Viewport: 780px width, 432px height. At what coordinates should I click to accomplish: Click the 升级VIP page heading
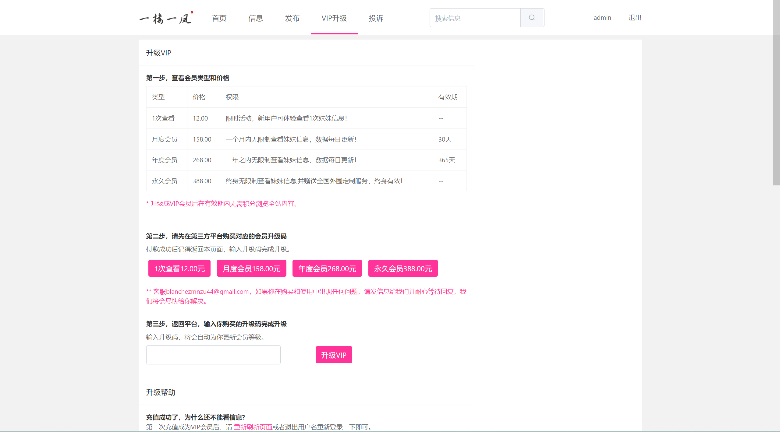[158, 53]
